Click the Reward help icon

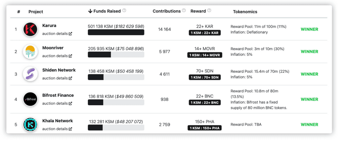click(209, 10)
